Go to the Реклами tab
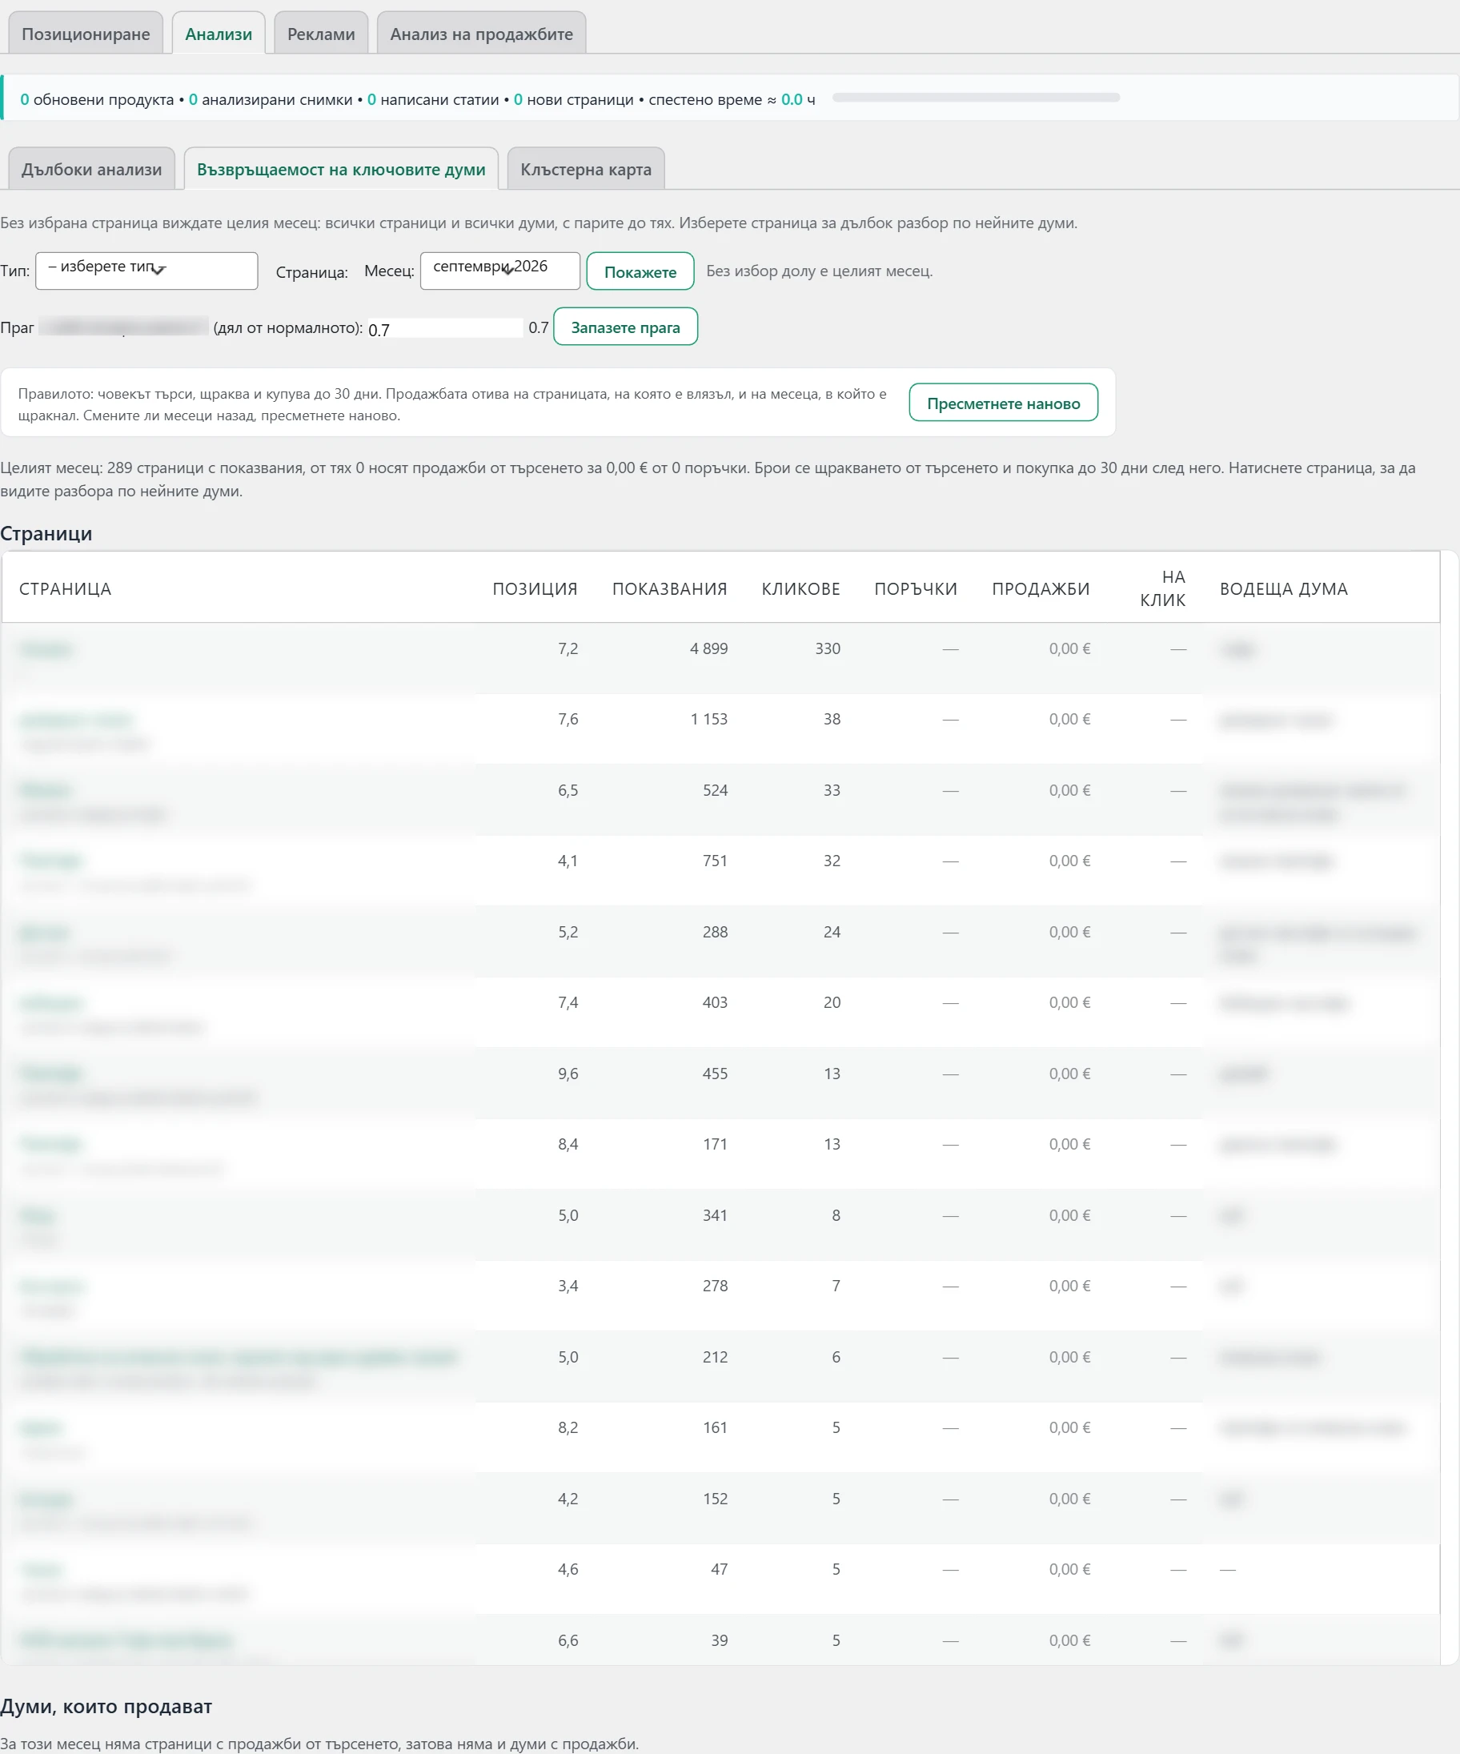 (x=321, y=34)
